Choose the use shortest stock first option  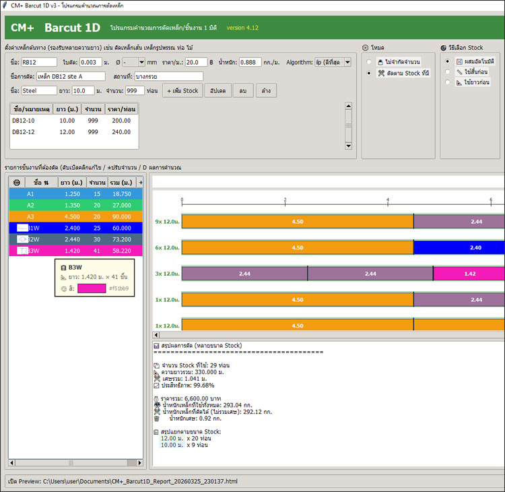click(448, 71)
